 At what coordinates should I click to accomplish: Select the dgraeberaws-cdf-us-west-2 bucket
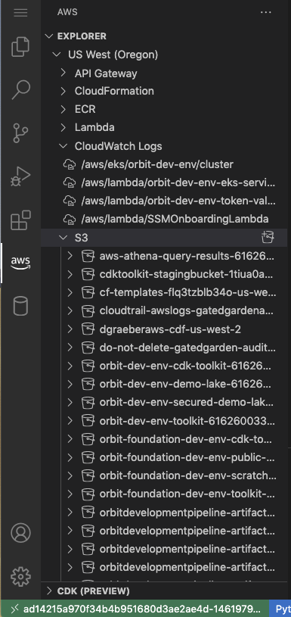tap(170, 329)
